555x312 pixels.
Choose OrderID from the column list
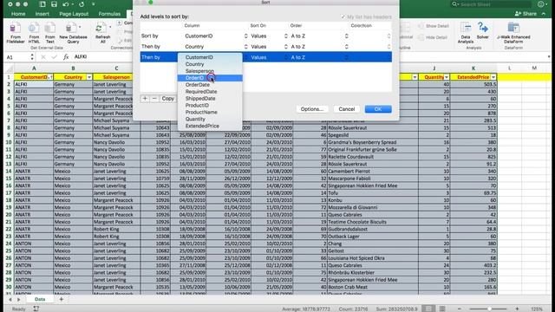[x=210, y=78]
